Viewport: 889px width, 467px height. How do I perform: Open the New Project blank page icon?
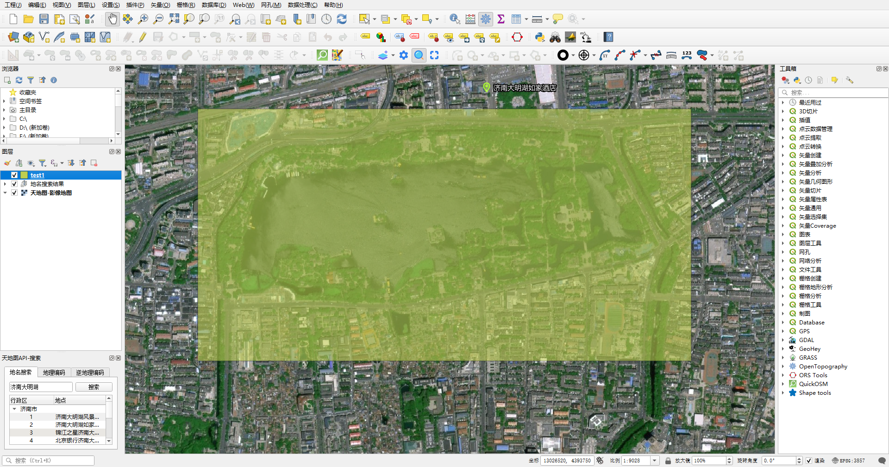[13, 19]
